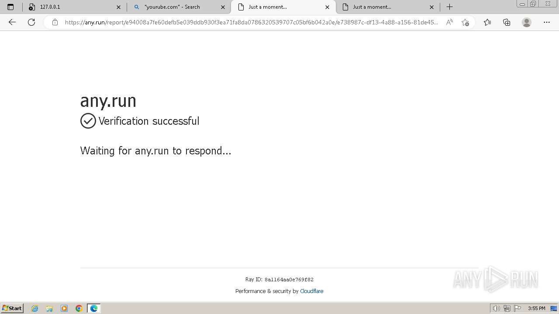Image resolution: width=559 pixels, height=314 pixels.
Task: Open Windows Media Player from taskbar
Action: click(64, 308)
